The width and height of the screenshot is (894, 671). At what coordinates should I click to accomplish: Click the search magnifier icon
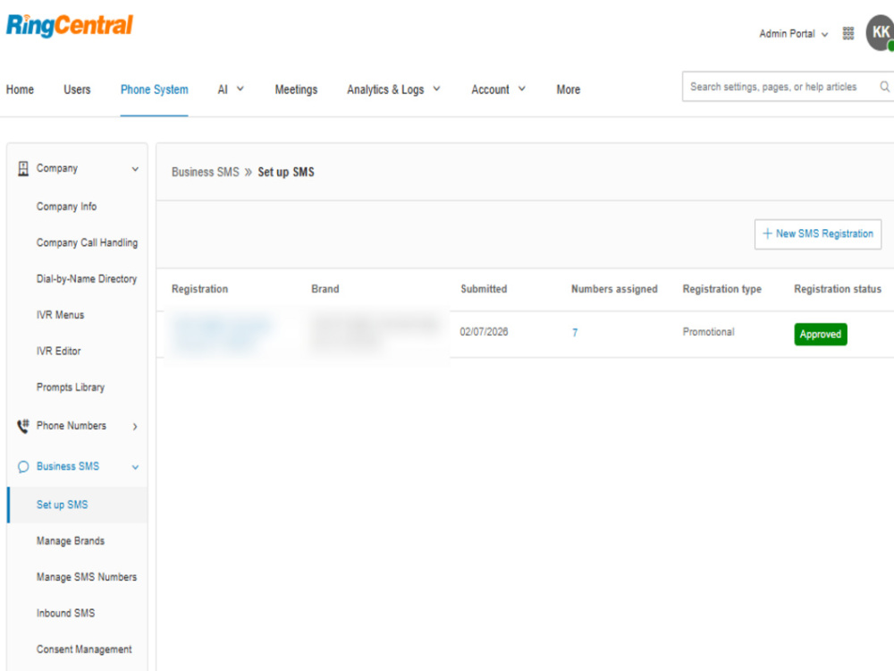[x=884, y=87]
